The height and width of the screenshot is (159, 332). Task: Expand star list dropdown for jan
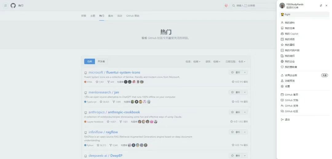coord(245,92)
